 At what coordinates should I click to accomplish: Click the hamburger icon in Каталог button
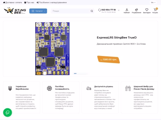(x=33, y=11)
